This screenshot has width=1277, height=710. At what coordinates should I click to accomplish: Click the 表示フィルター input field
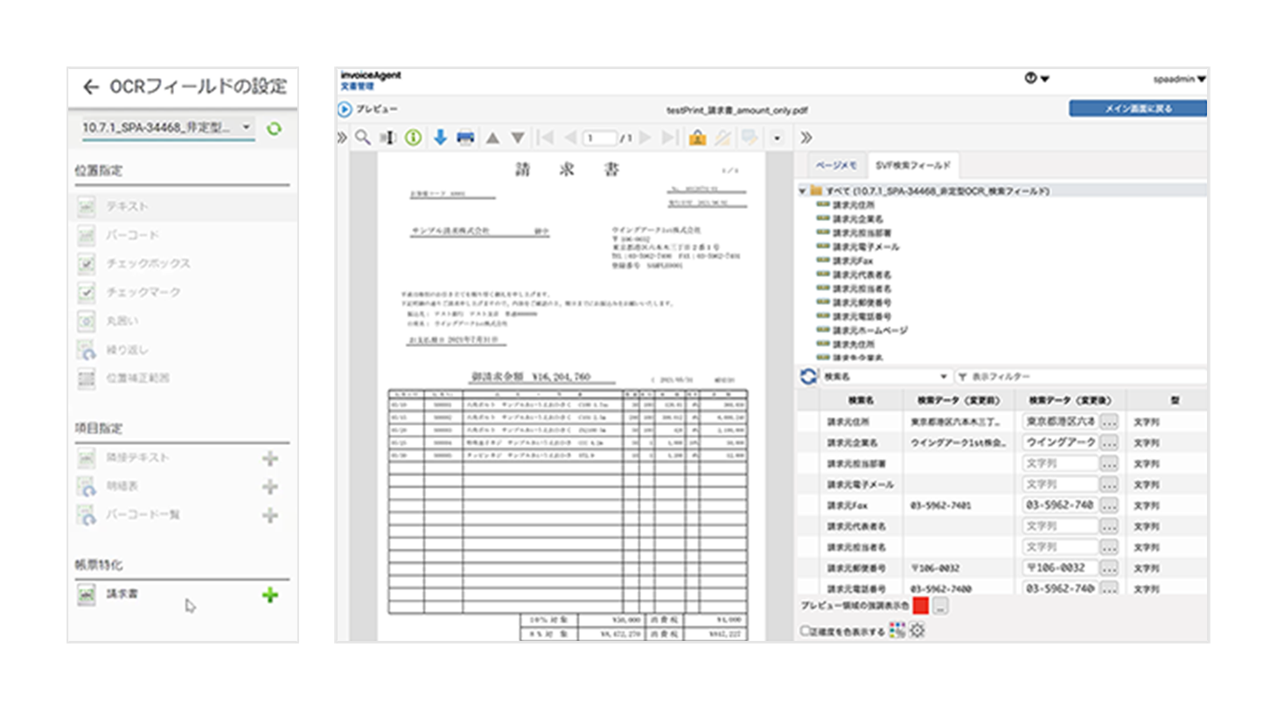pos(1085,376)
